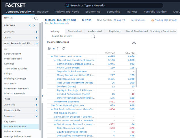Open the MET-US ticker dropdown arrow
The image size is (180, 138).
click(x=32, y=18)
